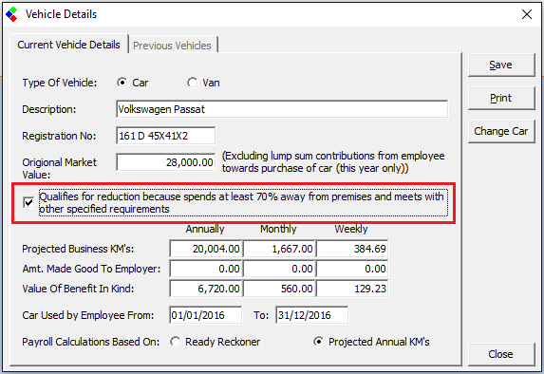Click the Change Car button

point(501,131)
